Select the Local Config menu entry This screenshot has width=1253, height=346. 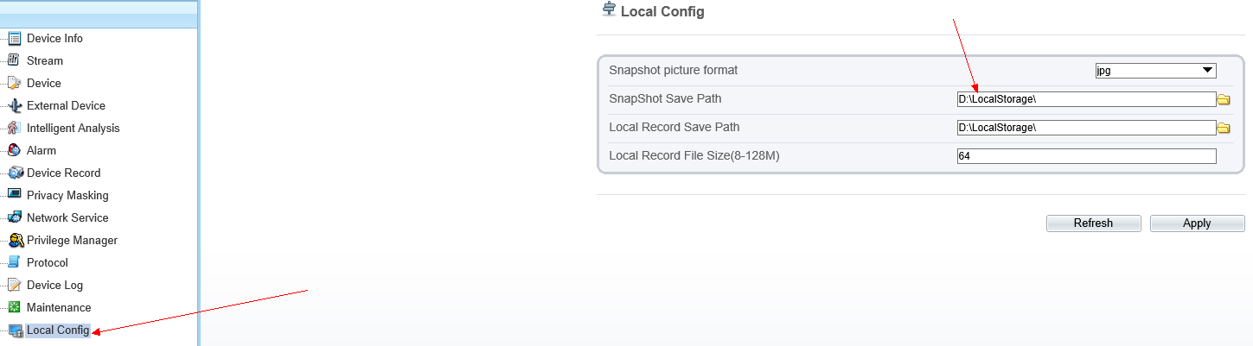point(58,330)
